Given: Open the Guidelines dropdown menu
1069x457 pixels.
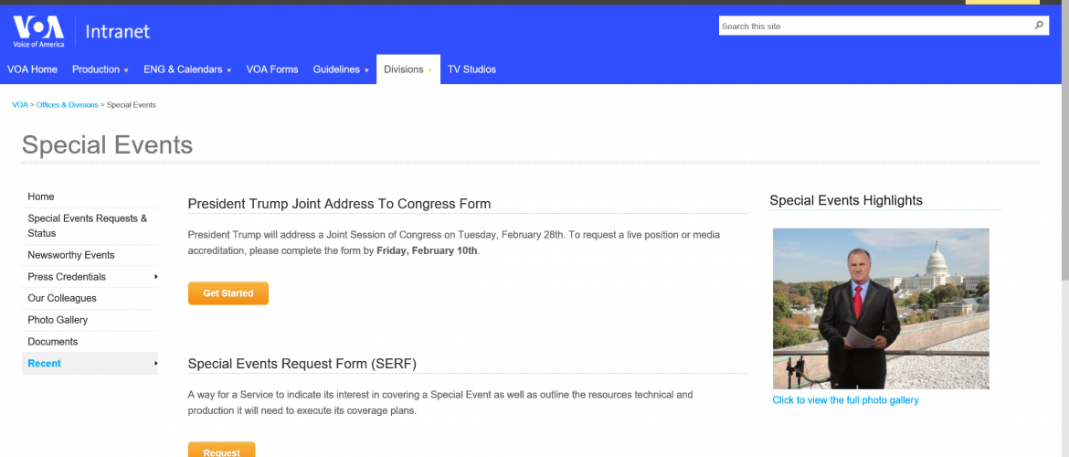Looking at the screenshot, I should (x=341, y=69).
